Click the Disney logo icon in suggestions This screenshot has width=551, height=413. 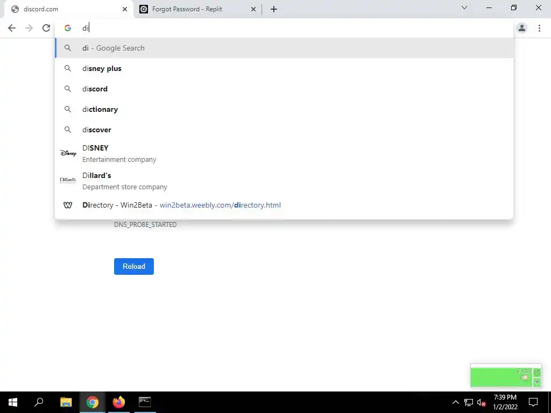point(68,153)
